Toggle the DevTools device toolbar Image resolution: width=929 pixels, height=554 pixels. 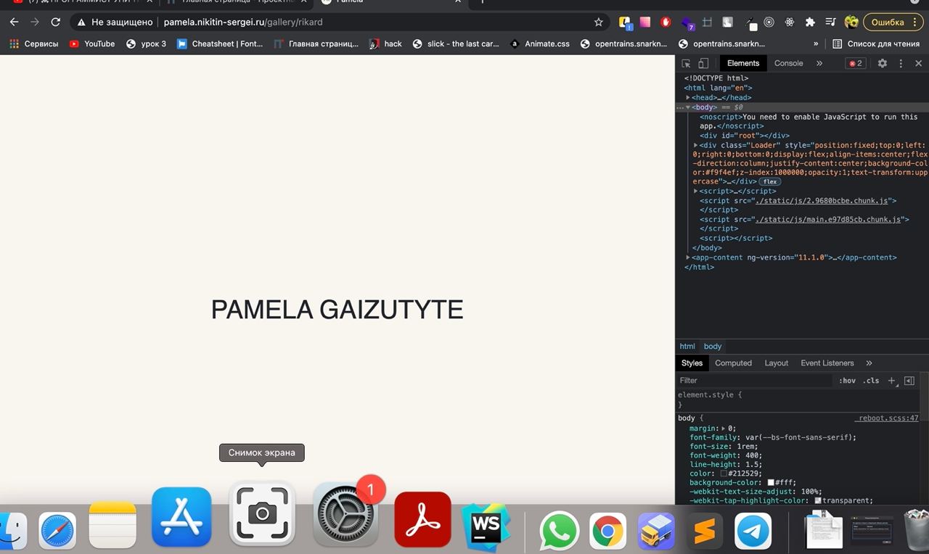703,64
